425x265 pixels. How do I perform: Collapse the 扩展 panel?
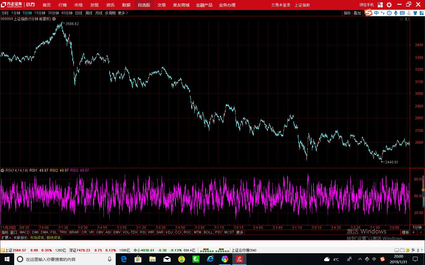[x=6, y=238]
